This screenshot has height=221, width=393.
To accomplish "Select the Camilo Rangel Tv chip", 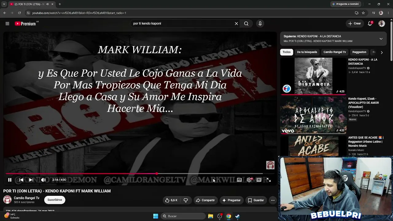I will pos(335,52).
